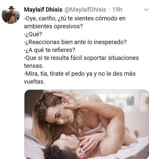Click the word "tía," in the last sentence
The image size is (149, 159).
coord(44,74)
